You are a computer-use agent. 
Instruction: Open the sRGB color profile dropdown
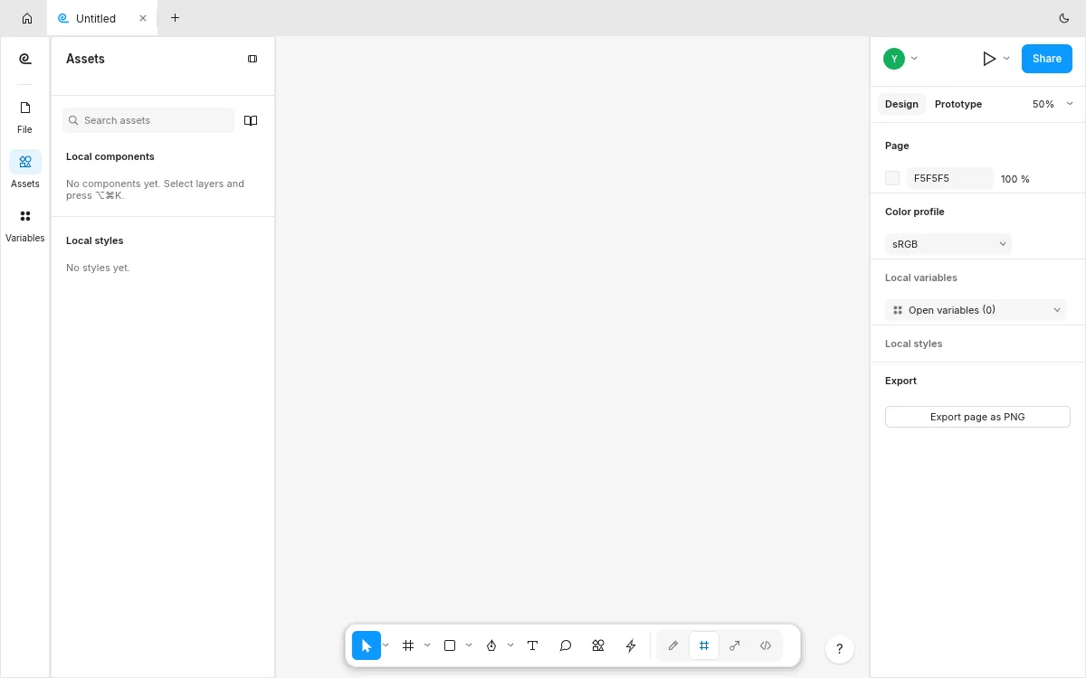[948, 244]
